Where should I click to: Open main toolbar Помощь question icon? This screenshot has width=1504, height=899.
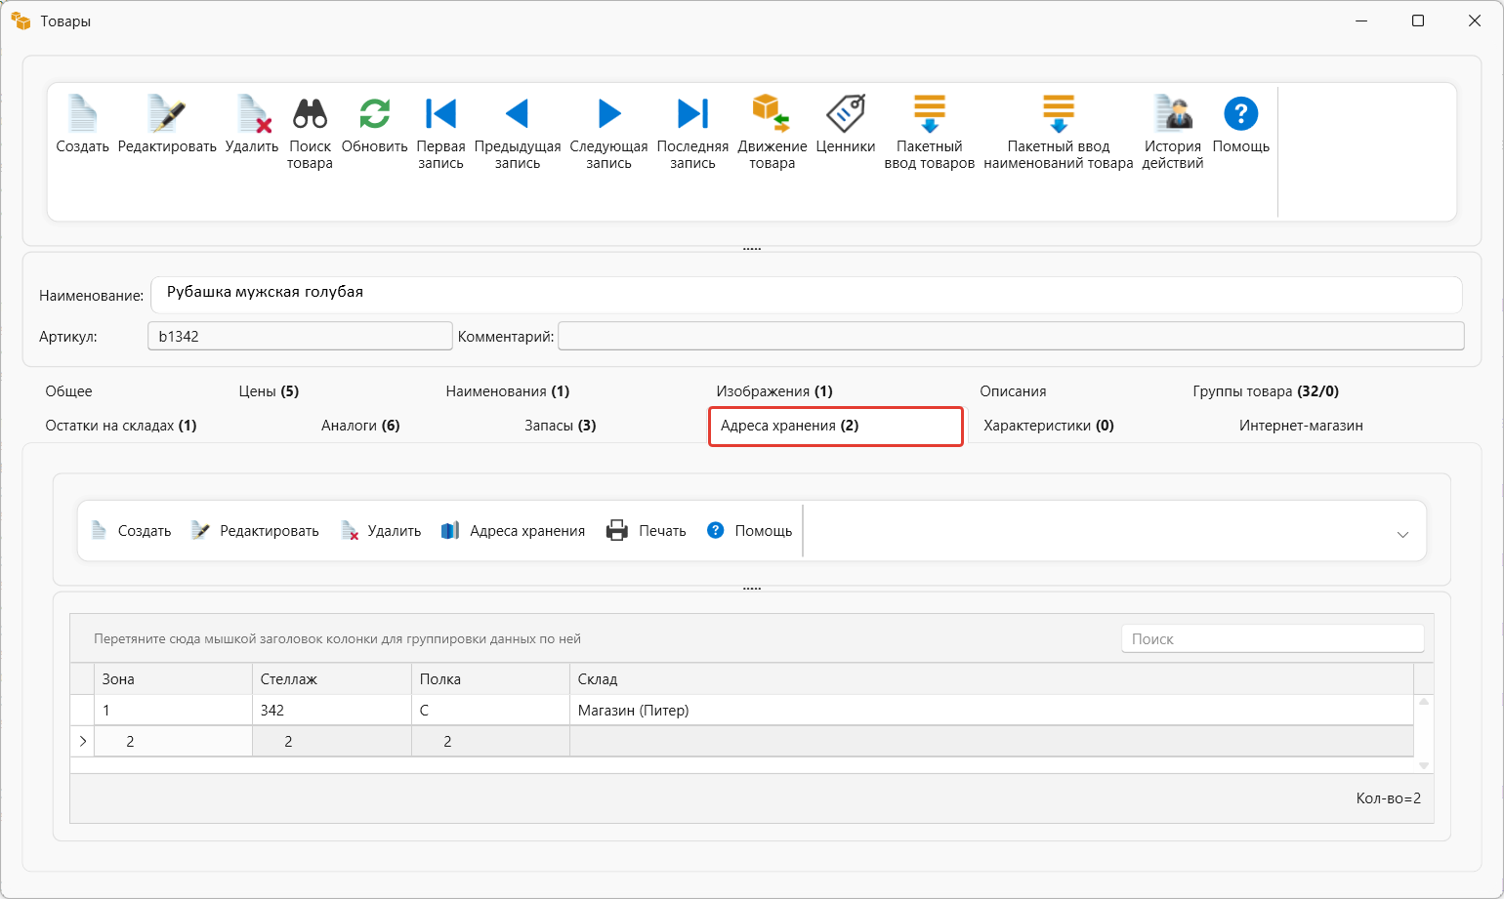tap(1241, 114)
